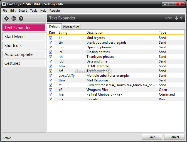This screenshot has width=187, height=142.
Task: Open settings with the gear icon
Action: [x=6, y=19]
